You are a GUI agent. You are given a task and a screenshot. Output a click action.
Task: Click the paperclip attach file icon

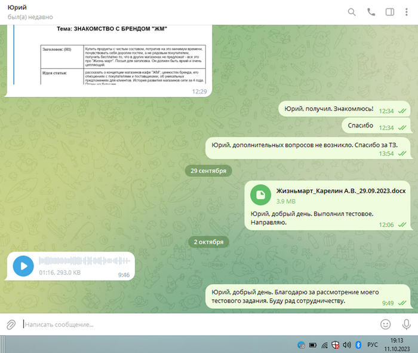pyautogui.click(x=11, y=324)
